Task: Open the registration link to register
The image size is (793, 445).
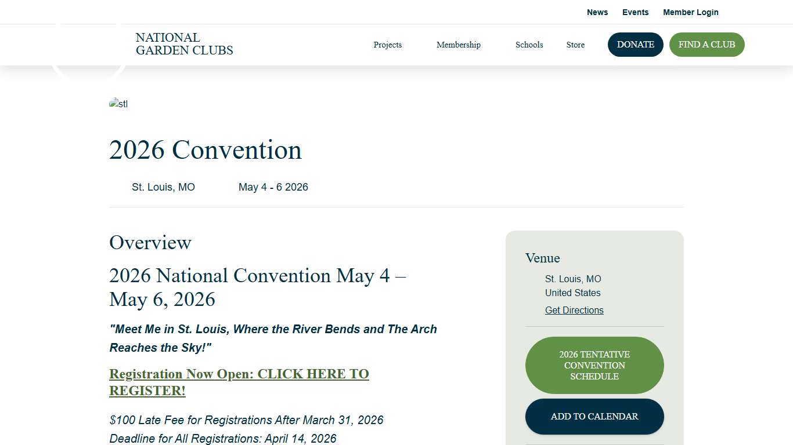Action: click(239, 381)
